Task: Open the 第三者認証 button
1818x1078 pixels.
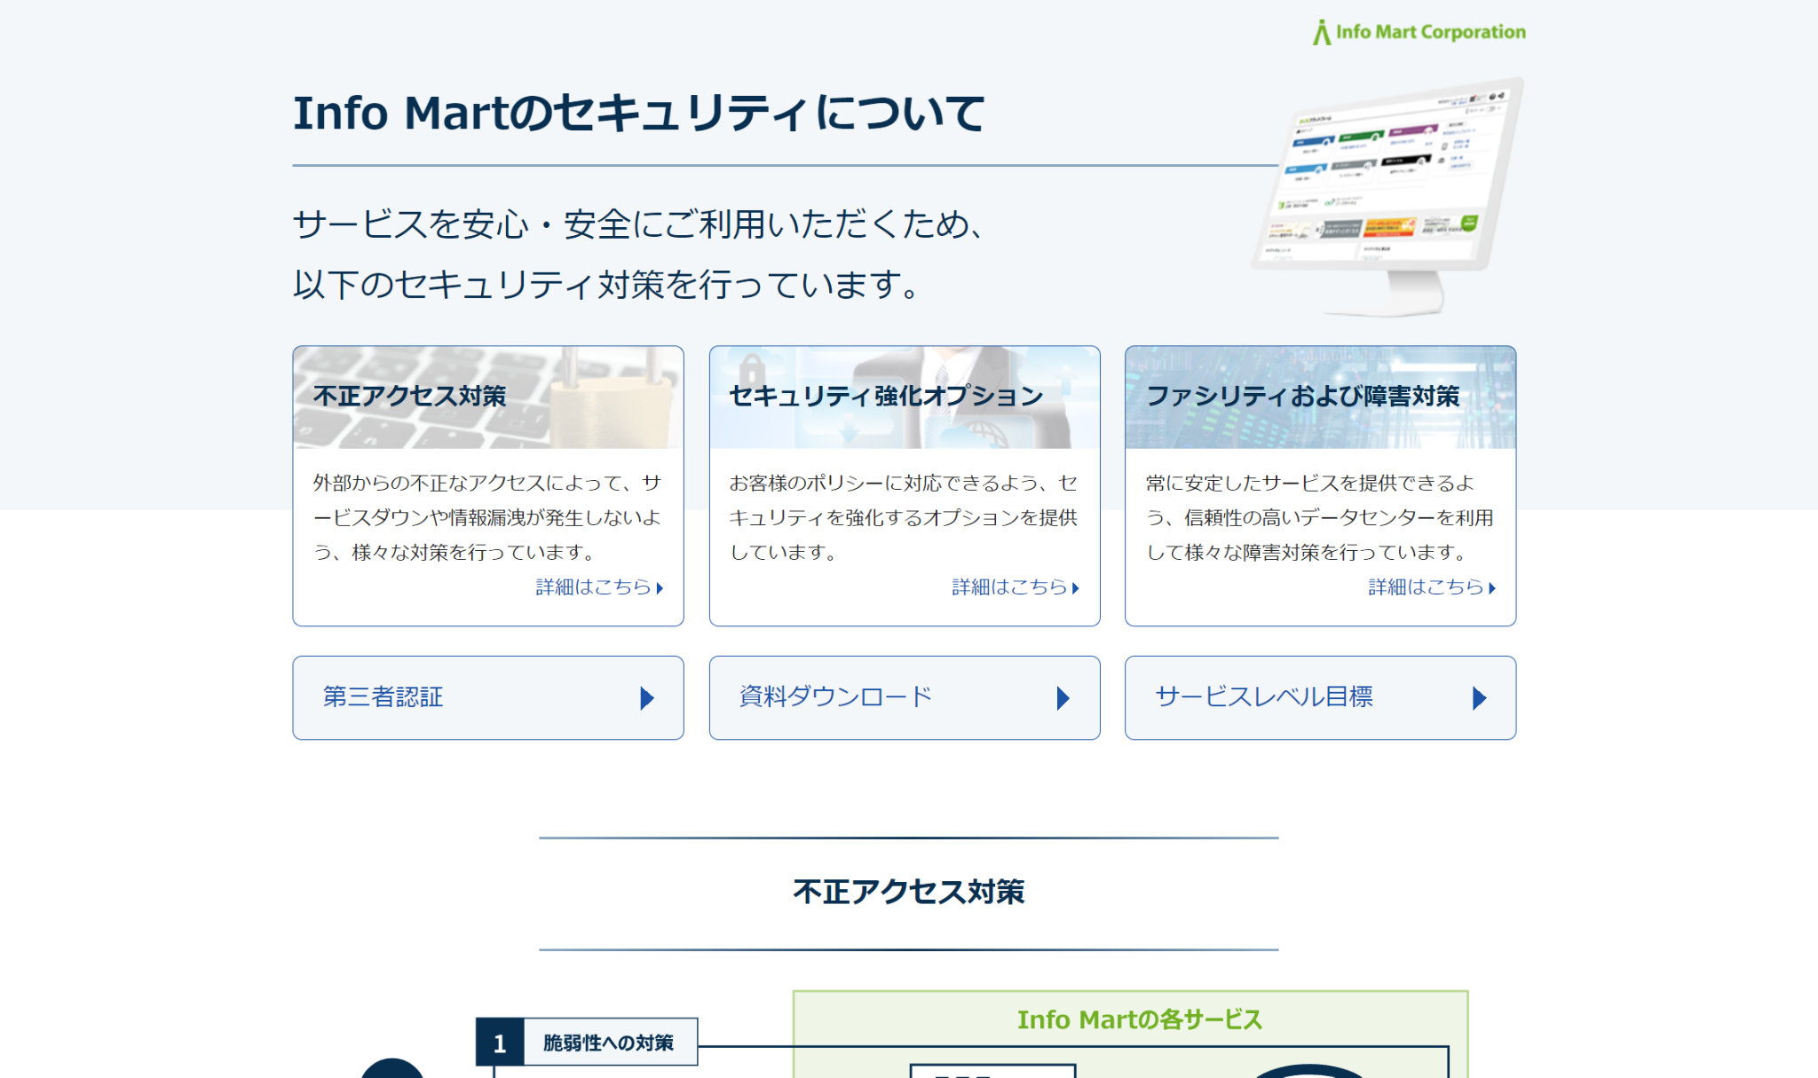Action: 488,698
